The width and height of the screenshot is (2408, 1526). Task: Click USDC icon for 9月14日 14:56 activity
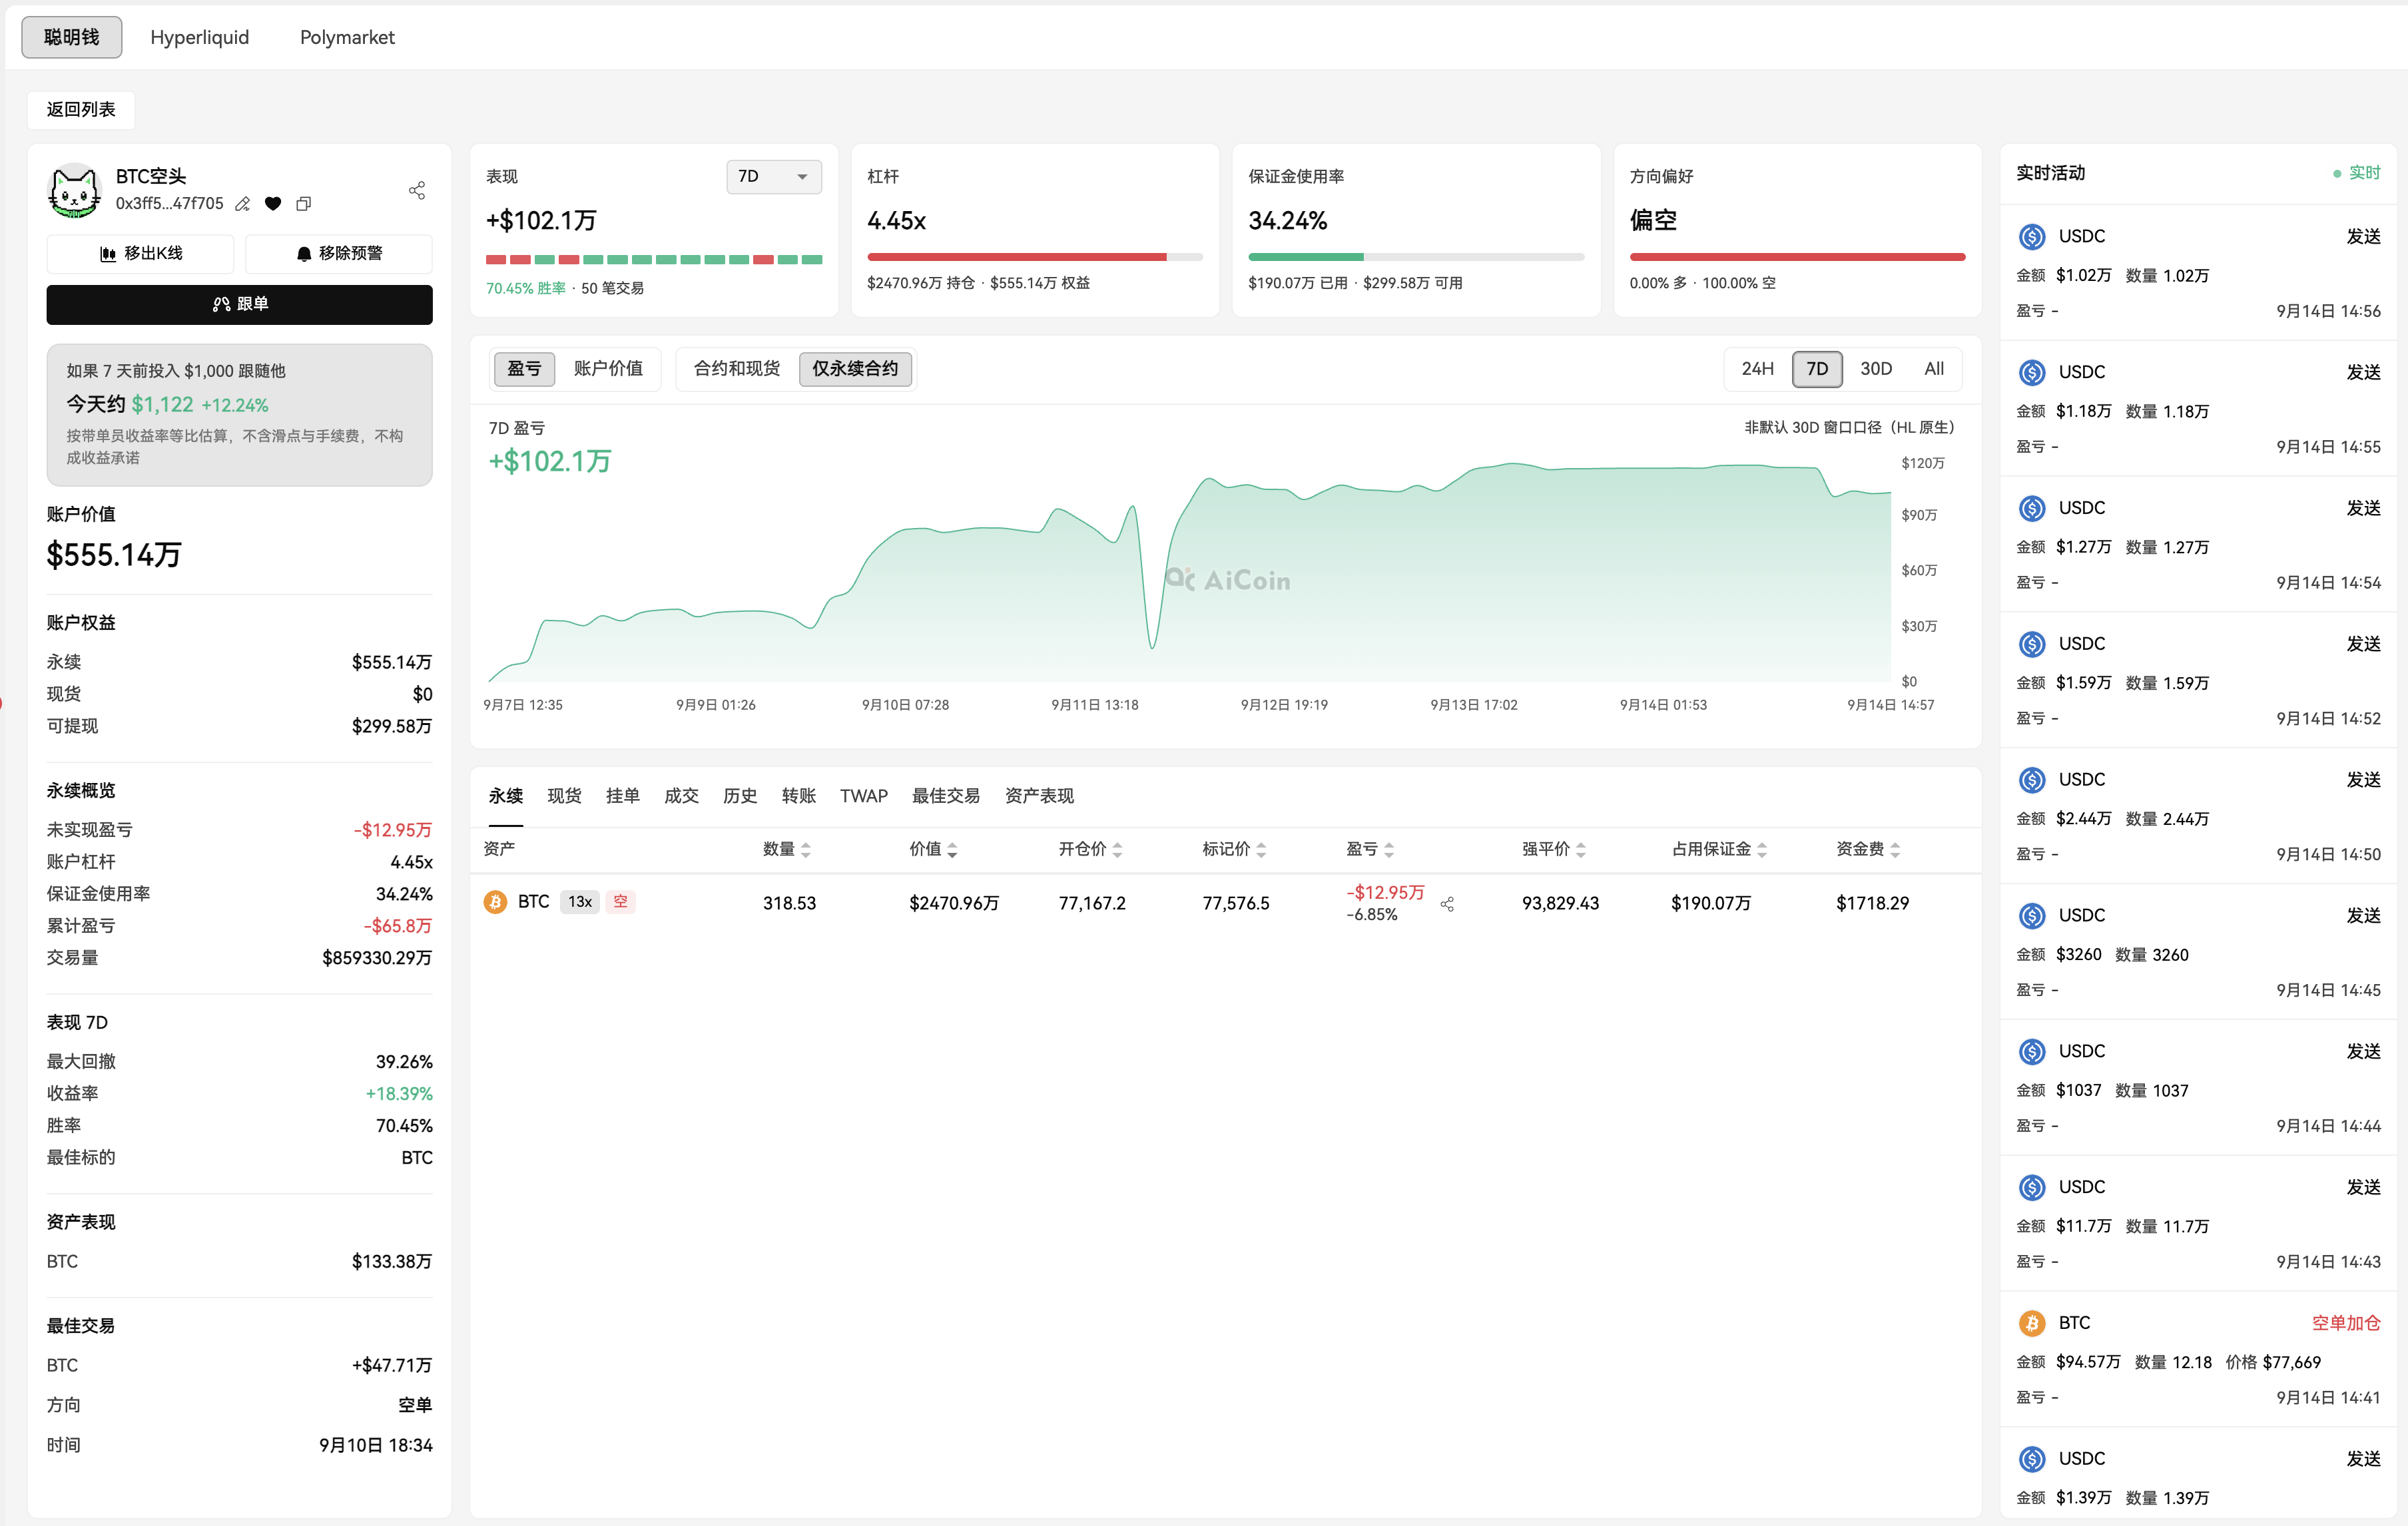(2032, 237)
